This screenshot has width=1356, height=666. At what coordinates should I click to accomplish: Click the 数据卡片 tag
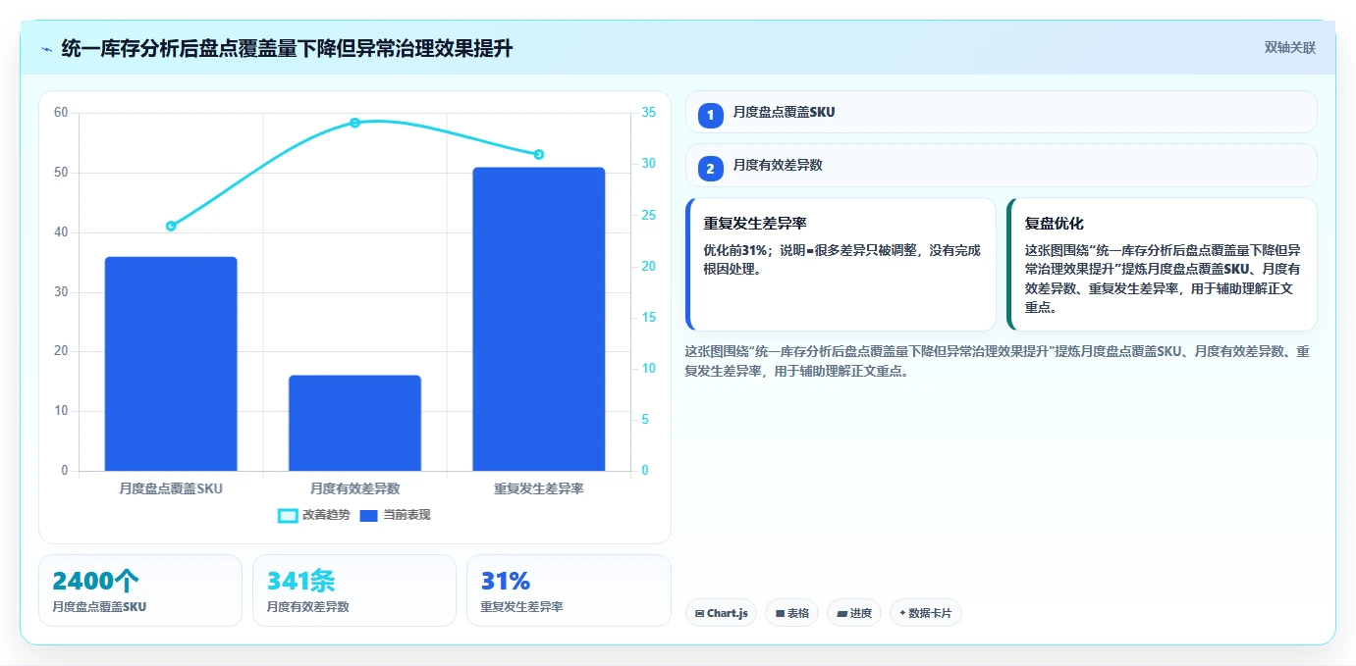925,613
